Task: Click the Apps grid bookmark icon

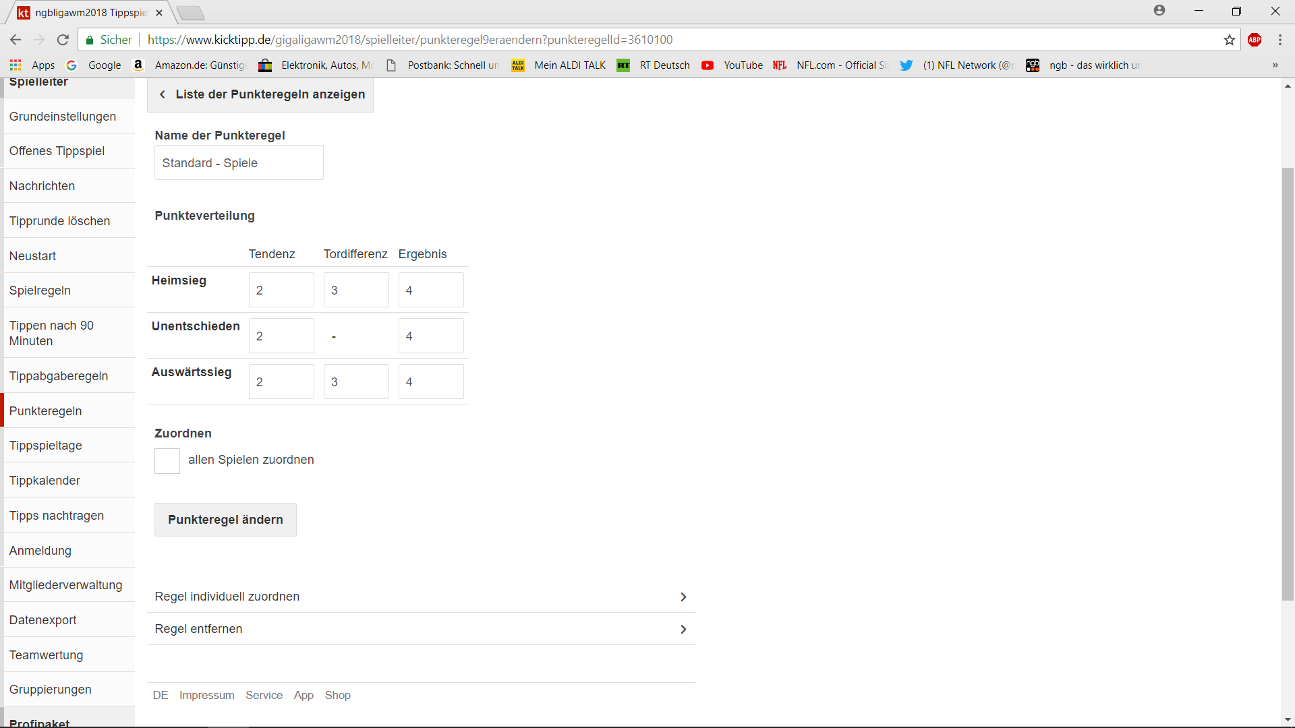Action: 16,65
